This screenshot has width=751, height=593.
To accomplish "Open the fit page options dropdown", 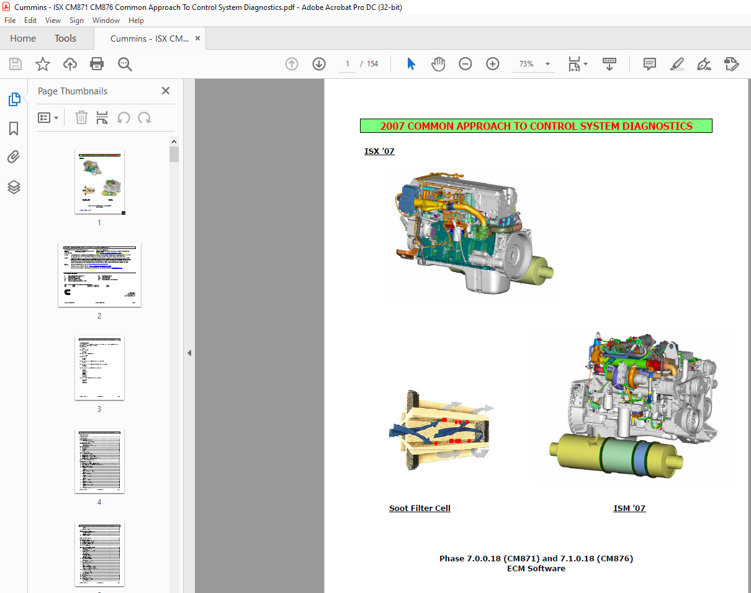I will coord(578,64).
